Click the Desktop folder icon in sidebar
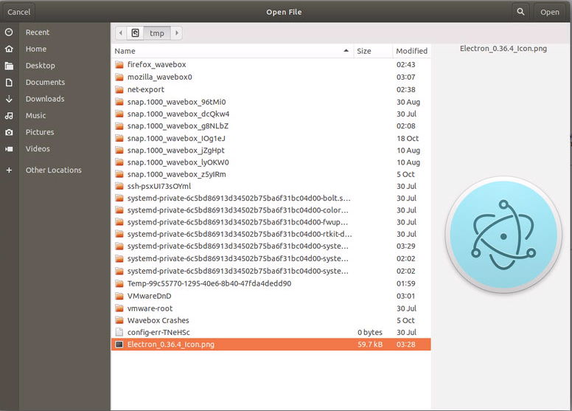572x411 pixels. click(x=9, y=66)
